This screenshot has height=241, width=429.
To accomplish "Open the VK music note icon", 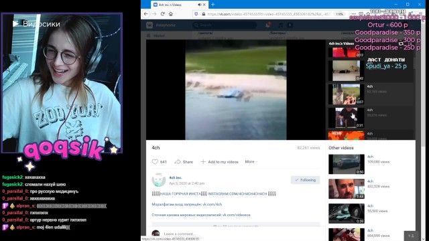I will click(x=281, y=25).
